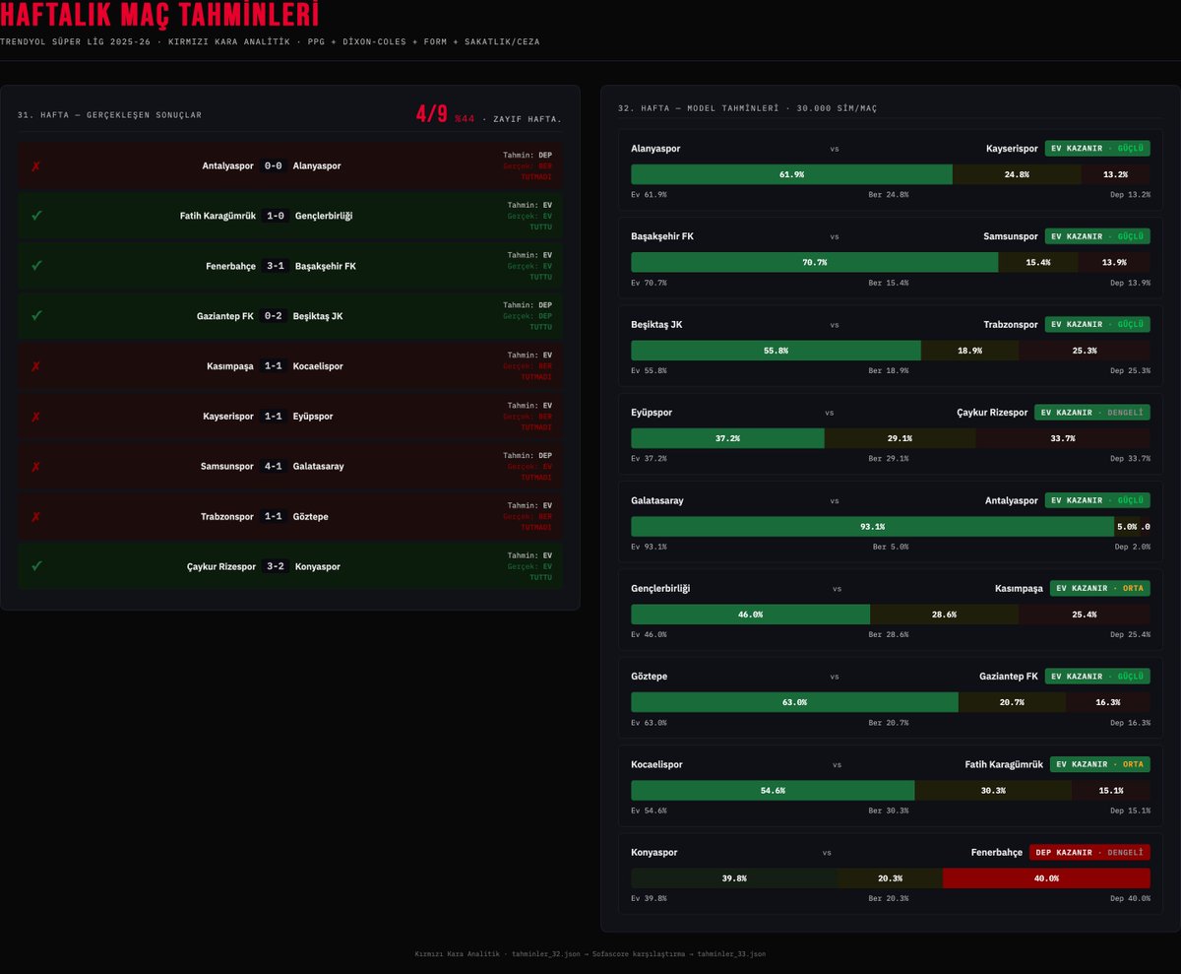Click the footer text Kırmızı Kara Analitik tahminler_32.json
The image size is (1181, 974).
[x=590, y=954]
